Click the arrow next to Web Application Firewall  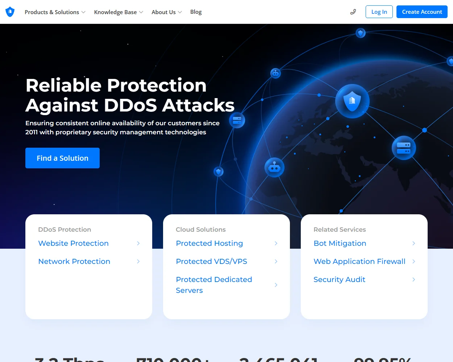pyautogui.click(x=413, y=261)
